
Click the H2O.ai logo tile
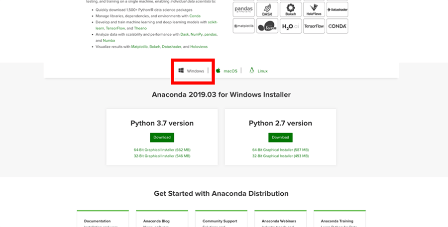[291, 26]
